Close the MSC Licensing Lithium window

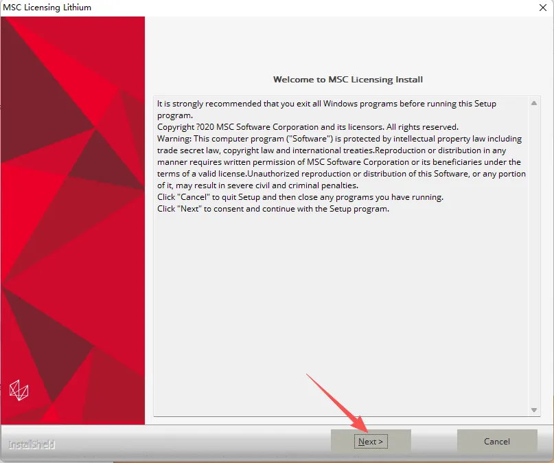(543, 8)
